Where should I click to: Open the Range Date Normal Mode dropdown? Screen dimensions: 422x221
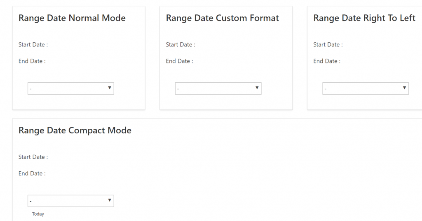point(70,88)
